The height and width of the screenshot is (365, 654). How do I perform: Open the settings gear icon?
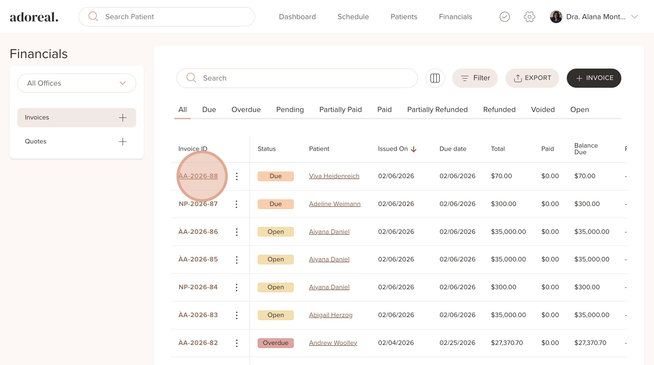[529, 17]
